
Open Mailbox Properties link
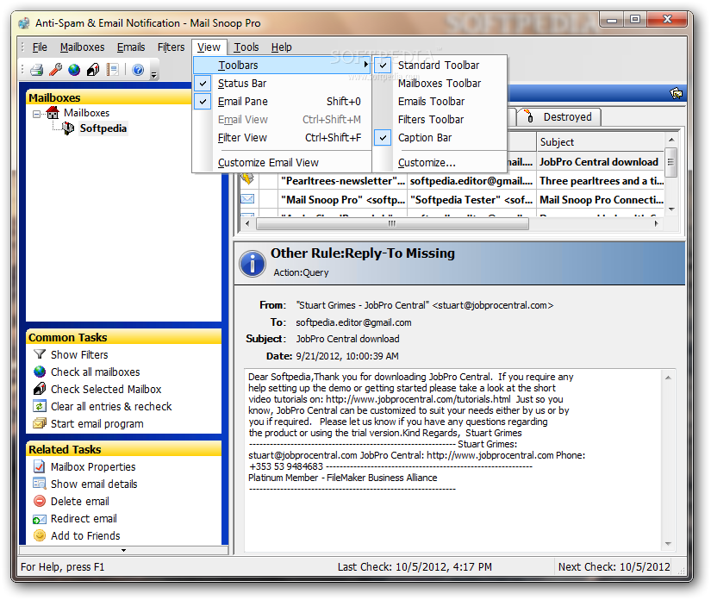tap(93, 466)
